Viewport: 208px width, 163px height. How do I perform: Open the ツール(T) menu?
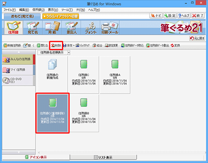(x=67, y=10)
